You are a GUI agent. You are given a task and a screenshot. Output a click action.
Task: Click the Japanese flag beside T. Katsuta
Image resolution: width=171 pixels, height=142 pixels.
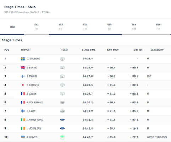pos(23,85)
